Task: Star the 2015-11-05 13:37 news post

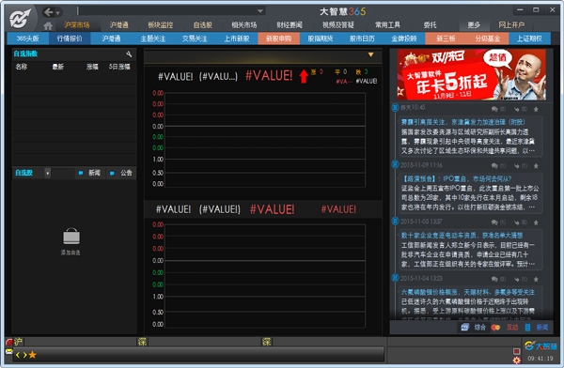Action: (536, 222)
